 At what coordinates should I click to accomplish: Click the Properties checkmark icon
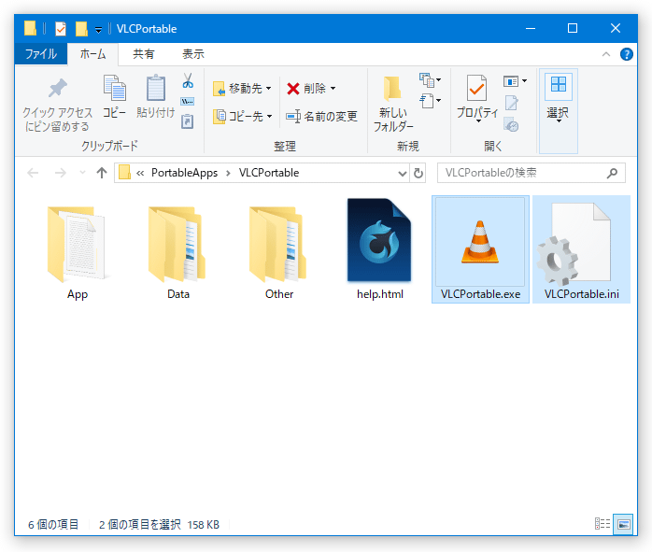coord(476,88)
